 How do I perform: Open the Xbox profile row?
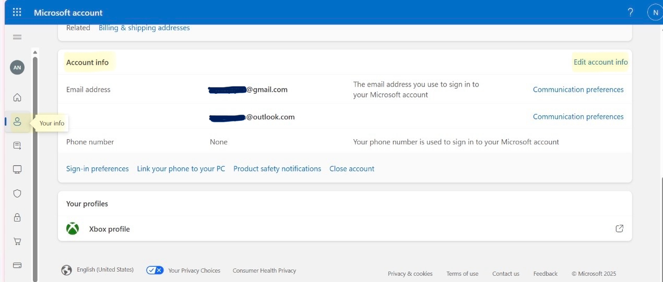[x=345, y=229]
